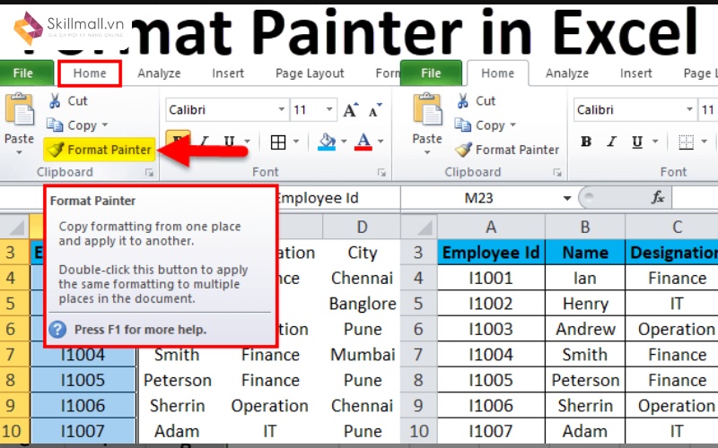
Task: Click cell Andrew in right worksheet
Action: 585,329
